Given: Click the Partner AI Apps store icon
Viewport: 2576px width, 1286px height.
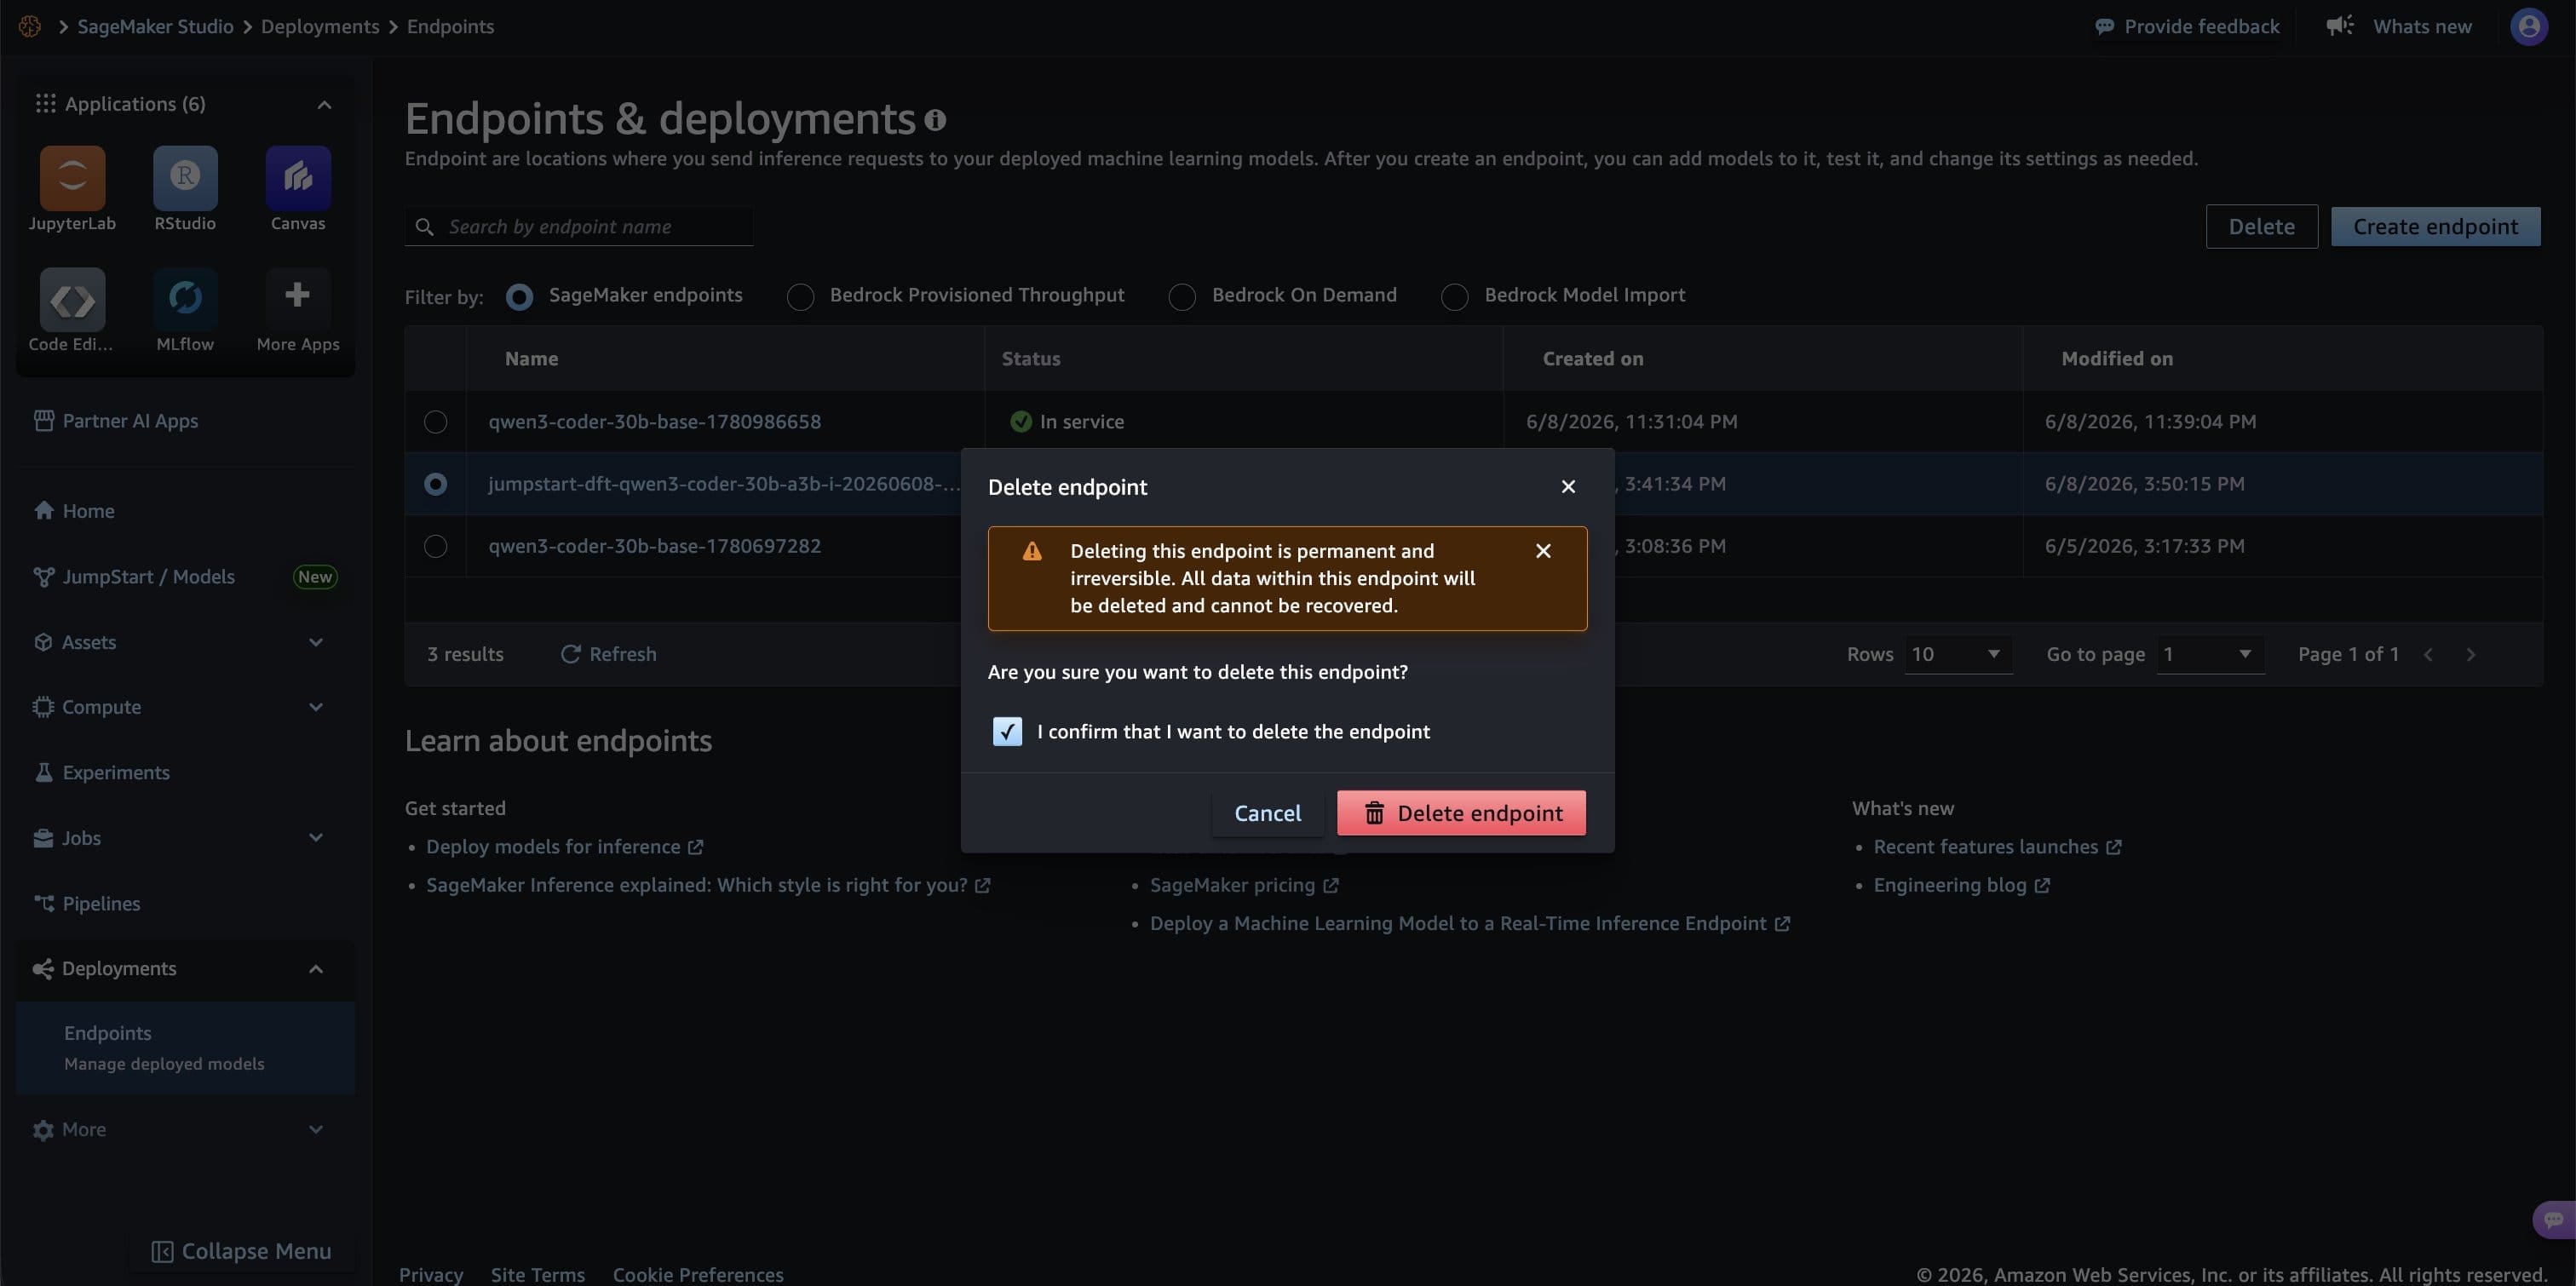Looking at the screenshot, I should (x=43, y=421).
